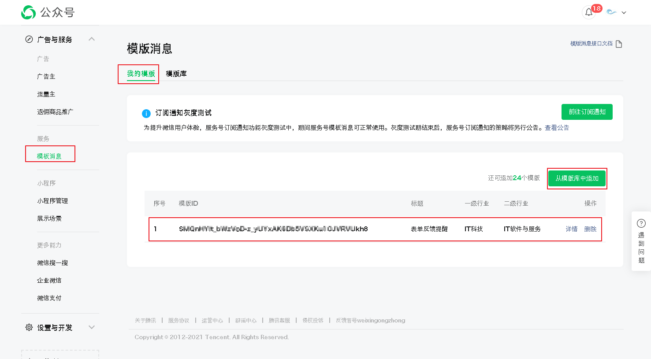Screen dimensions: 651x359
Task: Click the account avatar icon
Action: (611, 12)
